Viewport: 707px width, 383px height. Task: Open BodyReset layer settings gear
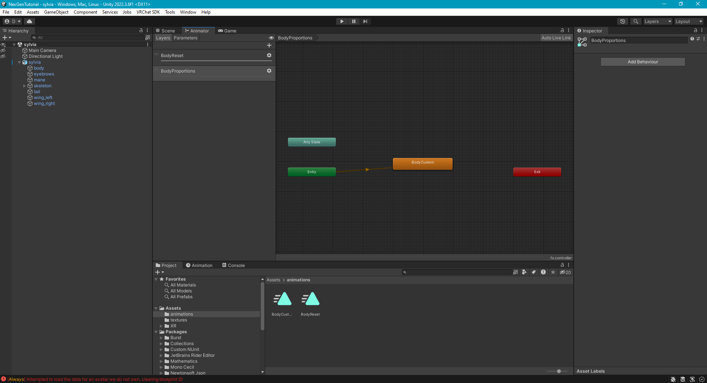coord(269,55)
